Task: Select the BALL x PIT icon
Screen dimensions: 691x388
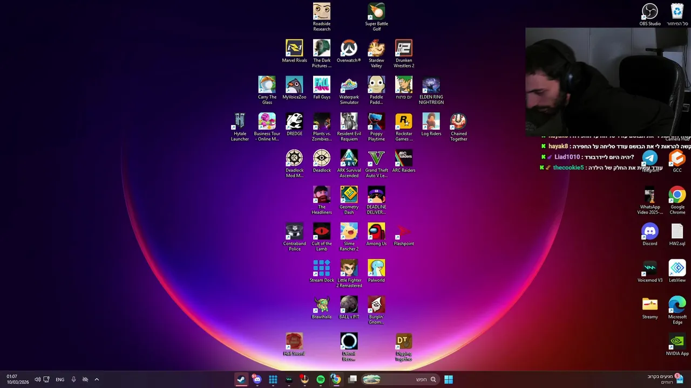Action: point(349,308)
